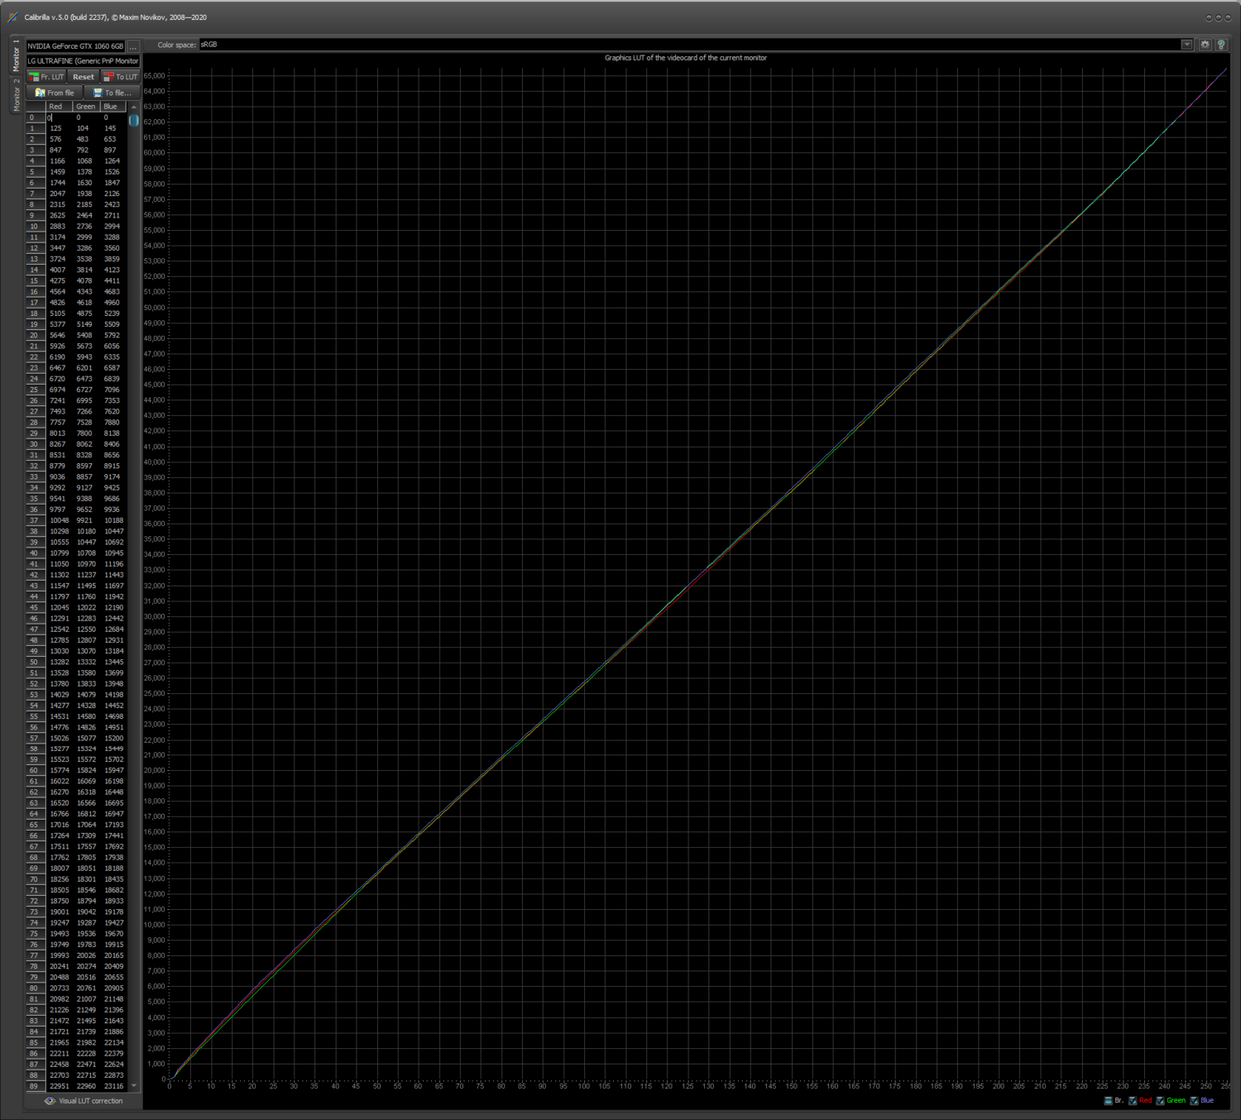Select Green value 17064 in row 65

tap(87, 826)
